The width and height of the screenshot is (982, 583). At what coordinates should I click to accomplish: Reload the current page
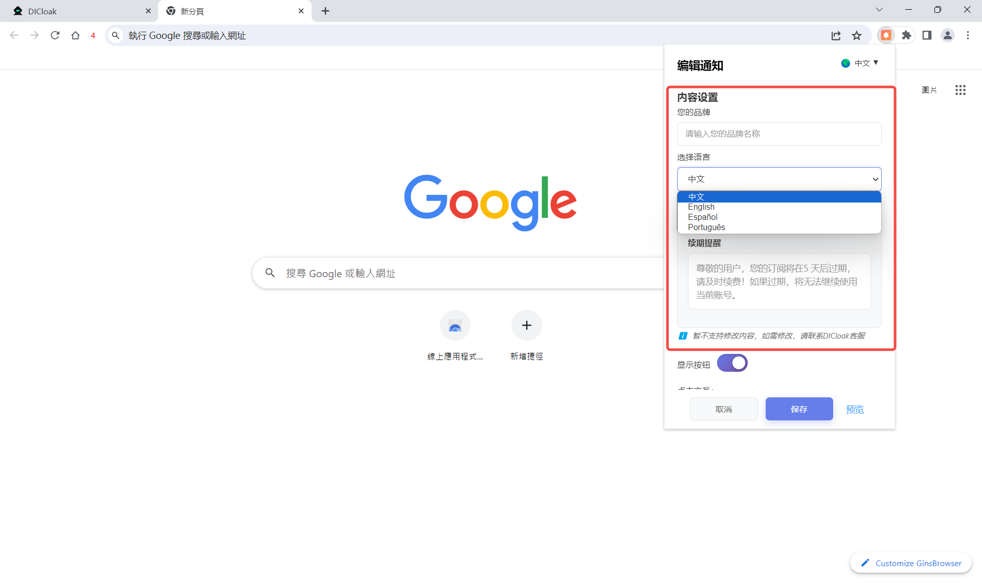pyautogui.click(x=55, y=35)
